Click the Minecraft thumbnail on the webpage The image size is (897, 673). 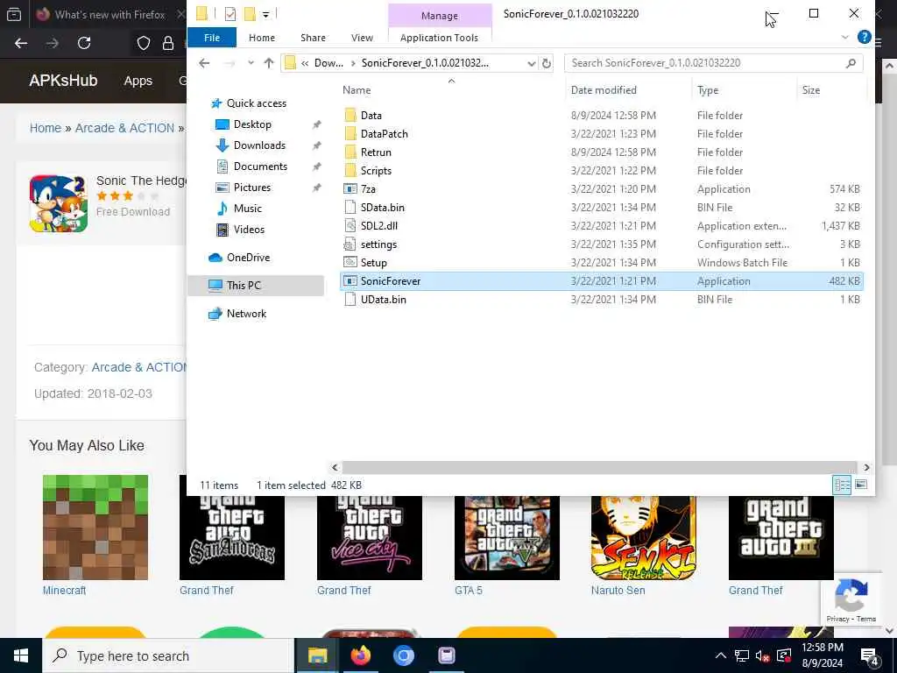95,527
